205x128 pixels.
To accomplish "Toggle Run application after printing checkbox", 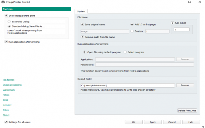I will point(6,42).
